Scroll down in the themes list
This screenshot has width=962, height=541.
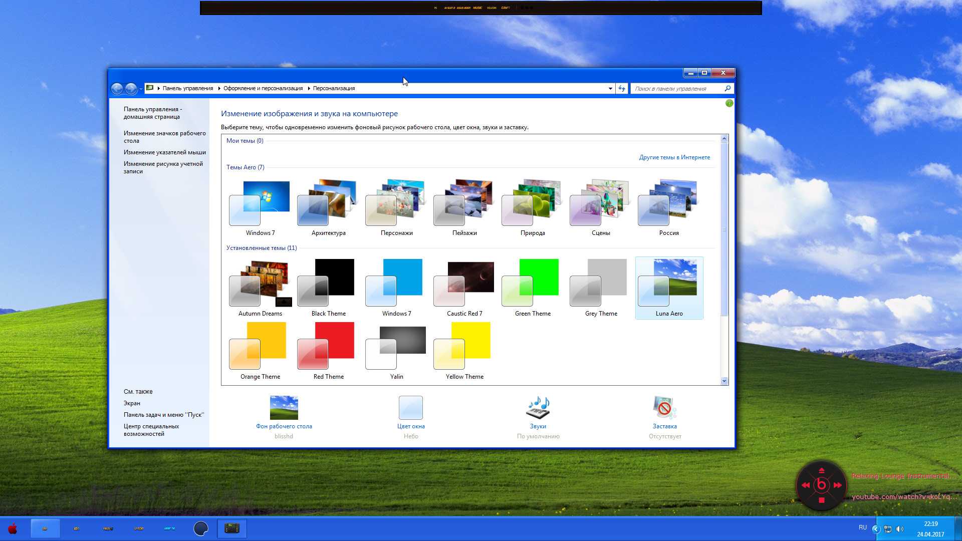pos(724,381)
